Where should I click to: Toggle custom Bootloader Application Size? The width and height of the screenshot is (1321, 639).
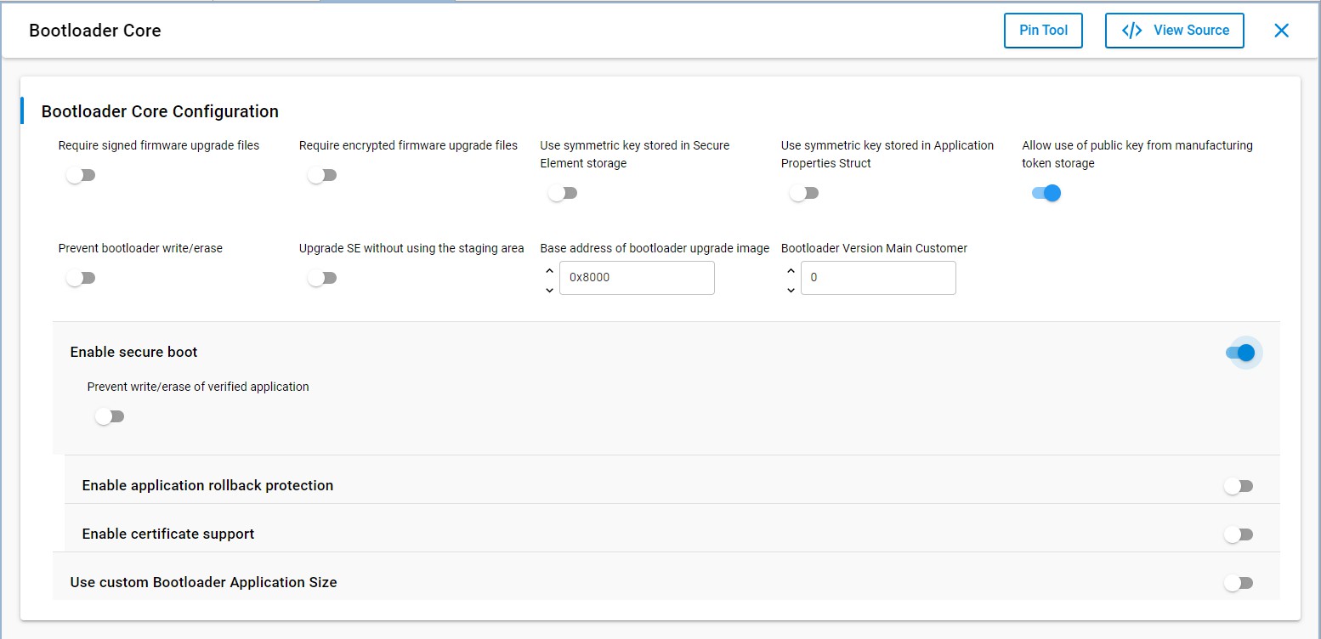point(1239,583)
